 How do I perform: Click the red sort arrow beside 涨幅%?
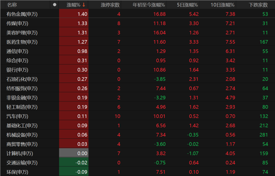(84, 5)
